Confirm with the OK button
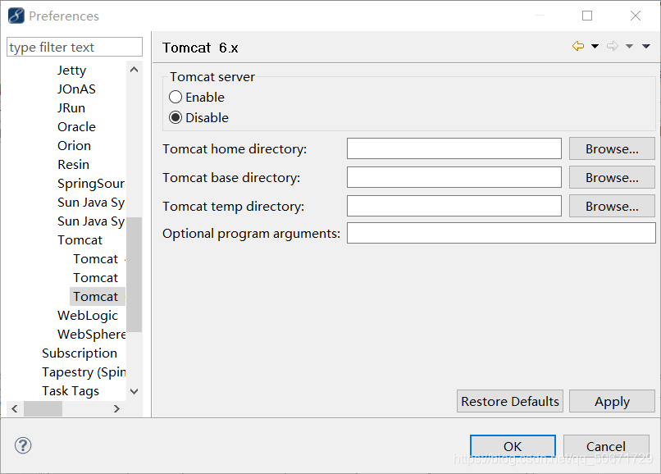Screen dimensions: 661x474 pyautogui.click(x=513, y=446)
